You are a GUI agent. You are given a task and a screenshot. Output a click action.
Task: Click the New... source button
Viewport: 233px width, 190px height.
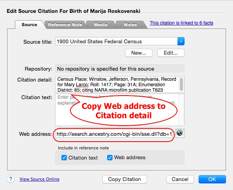[139, 53]
